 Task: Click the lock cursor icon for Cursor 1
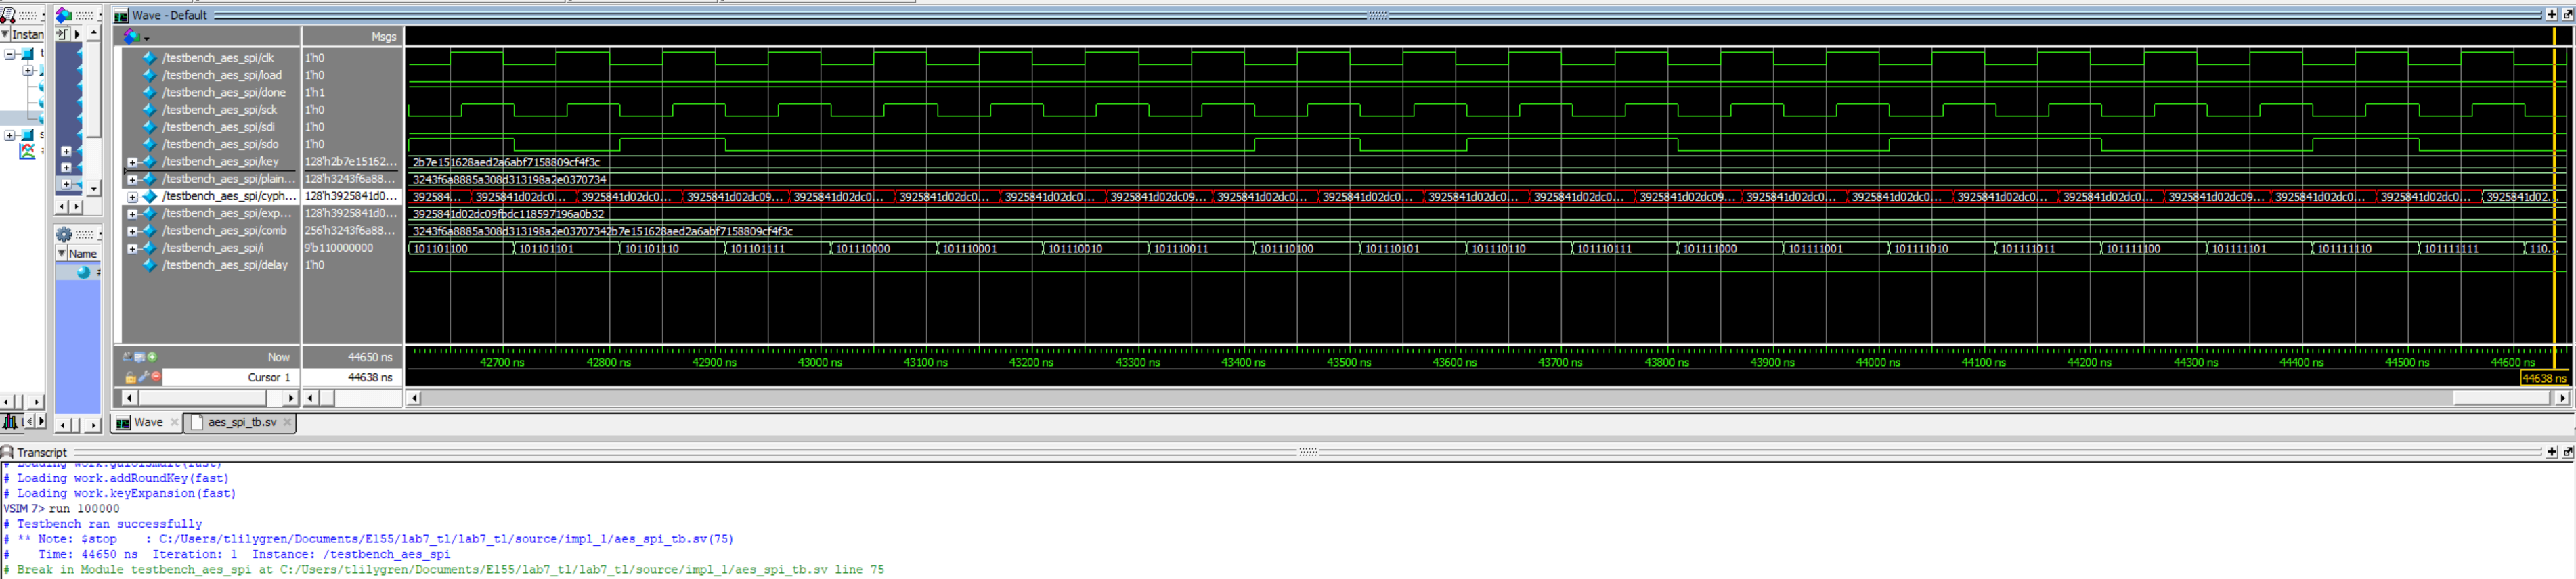click(130, 377)
